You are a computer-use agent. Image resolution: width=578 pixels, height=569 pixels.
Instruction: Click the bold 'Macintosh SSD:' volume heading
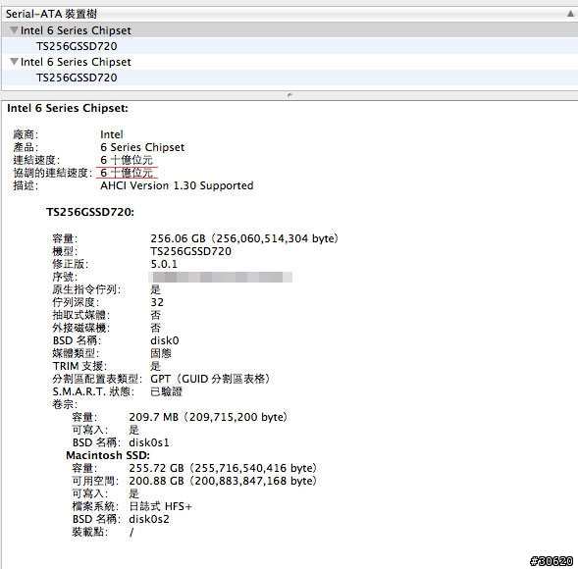tap(108, 455)
